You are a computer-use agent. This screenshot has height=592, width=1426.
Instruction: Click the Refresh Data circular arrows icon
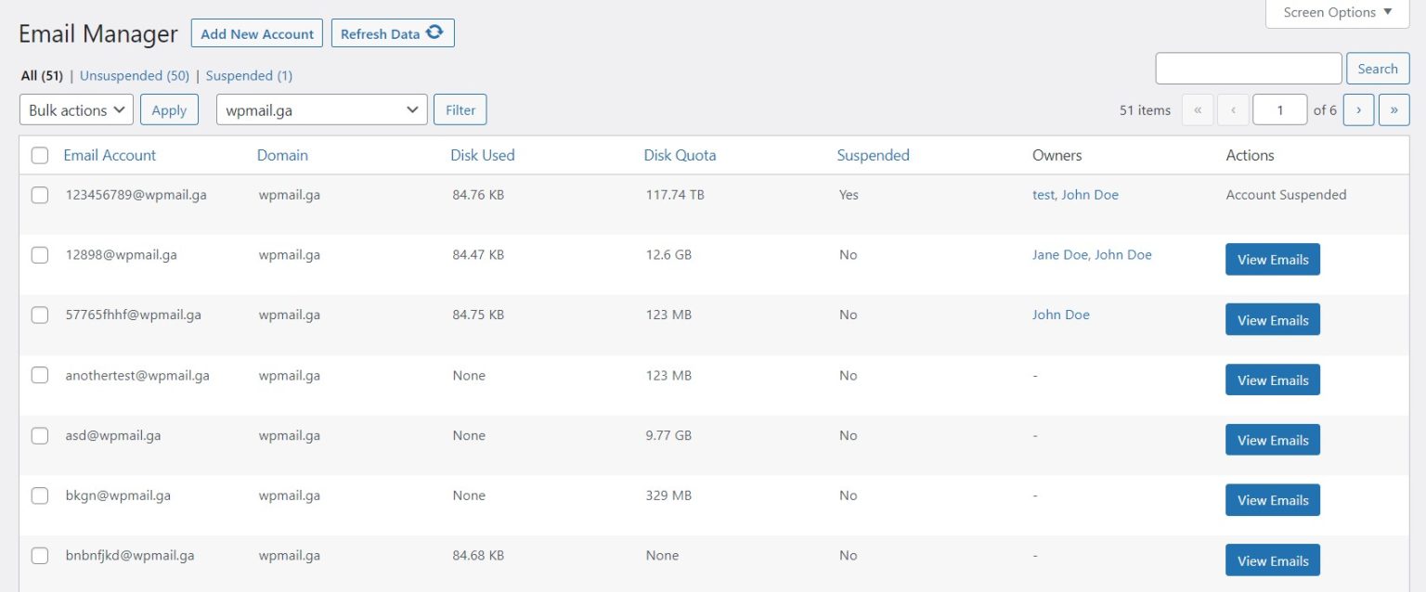coord(434,31)
